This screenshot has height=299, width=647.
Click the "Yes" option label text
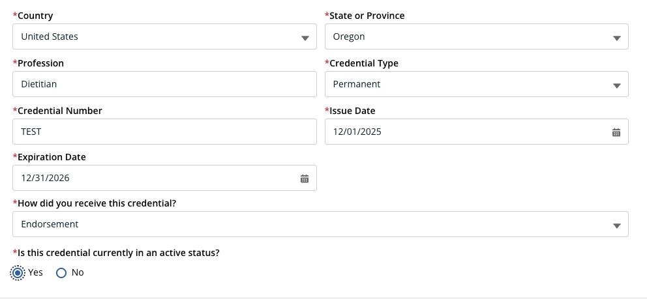click(x=36, y=272)
